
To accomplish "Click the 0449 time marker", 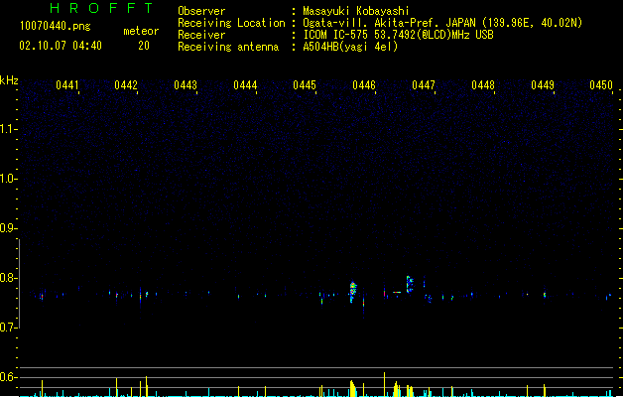I will (543, 85).
